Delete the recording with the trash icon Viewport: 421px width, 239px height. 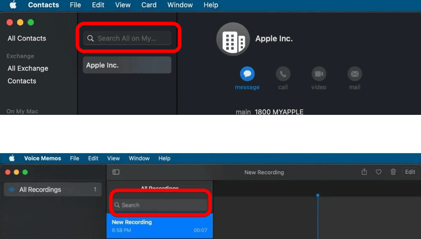point(393,172)
